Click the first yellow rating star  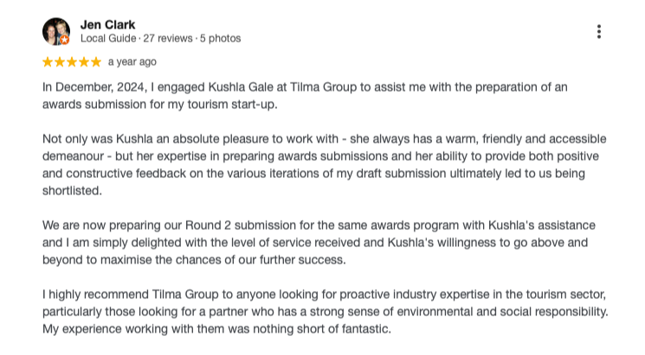click(48, 62)
